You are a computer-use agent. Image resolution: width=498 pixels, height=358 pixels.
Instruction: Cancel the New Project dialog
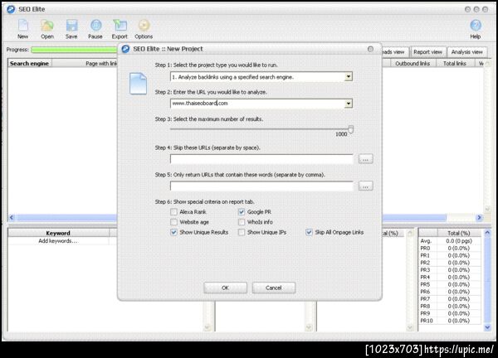pos(273,288)
